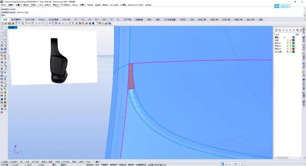The height and width of the screenshot is (166, 306).
Task: Click the Undo arrow icon
Action: tap(30, 23)
